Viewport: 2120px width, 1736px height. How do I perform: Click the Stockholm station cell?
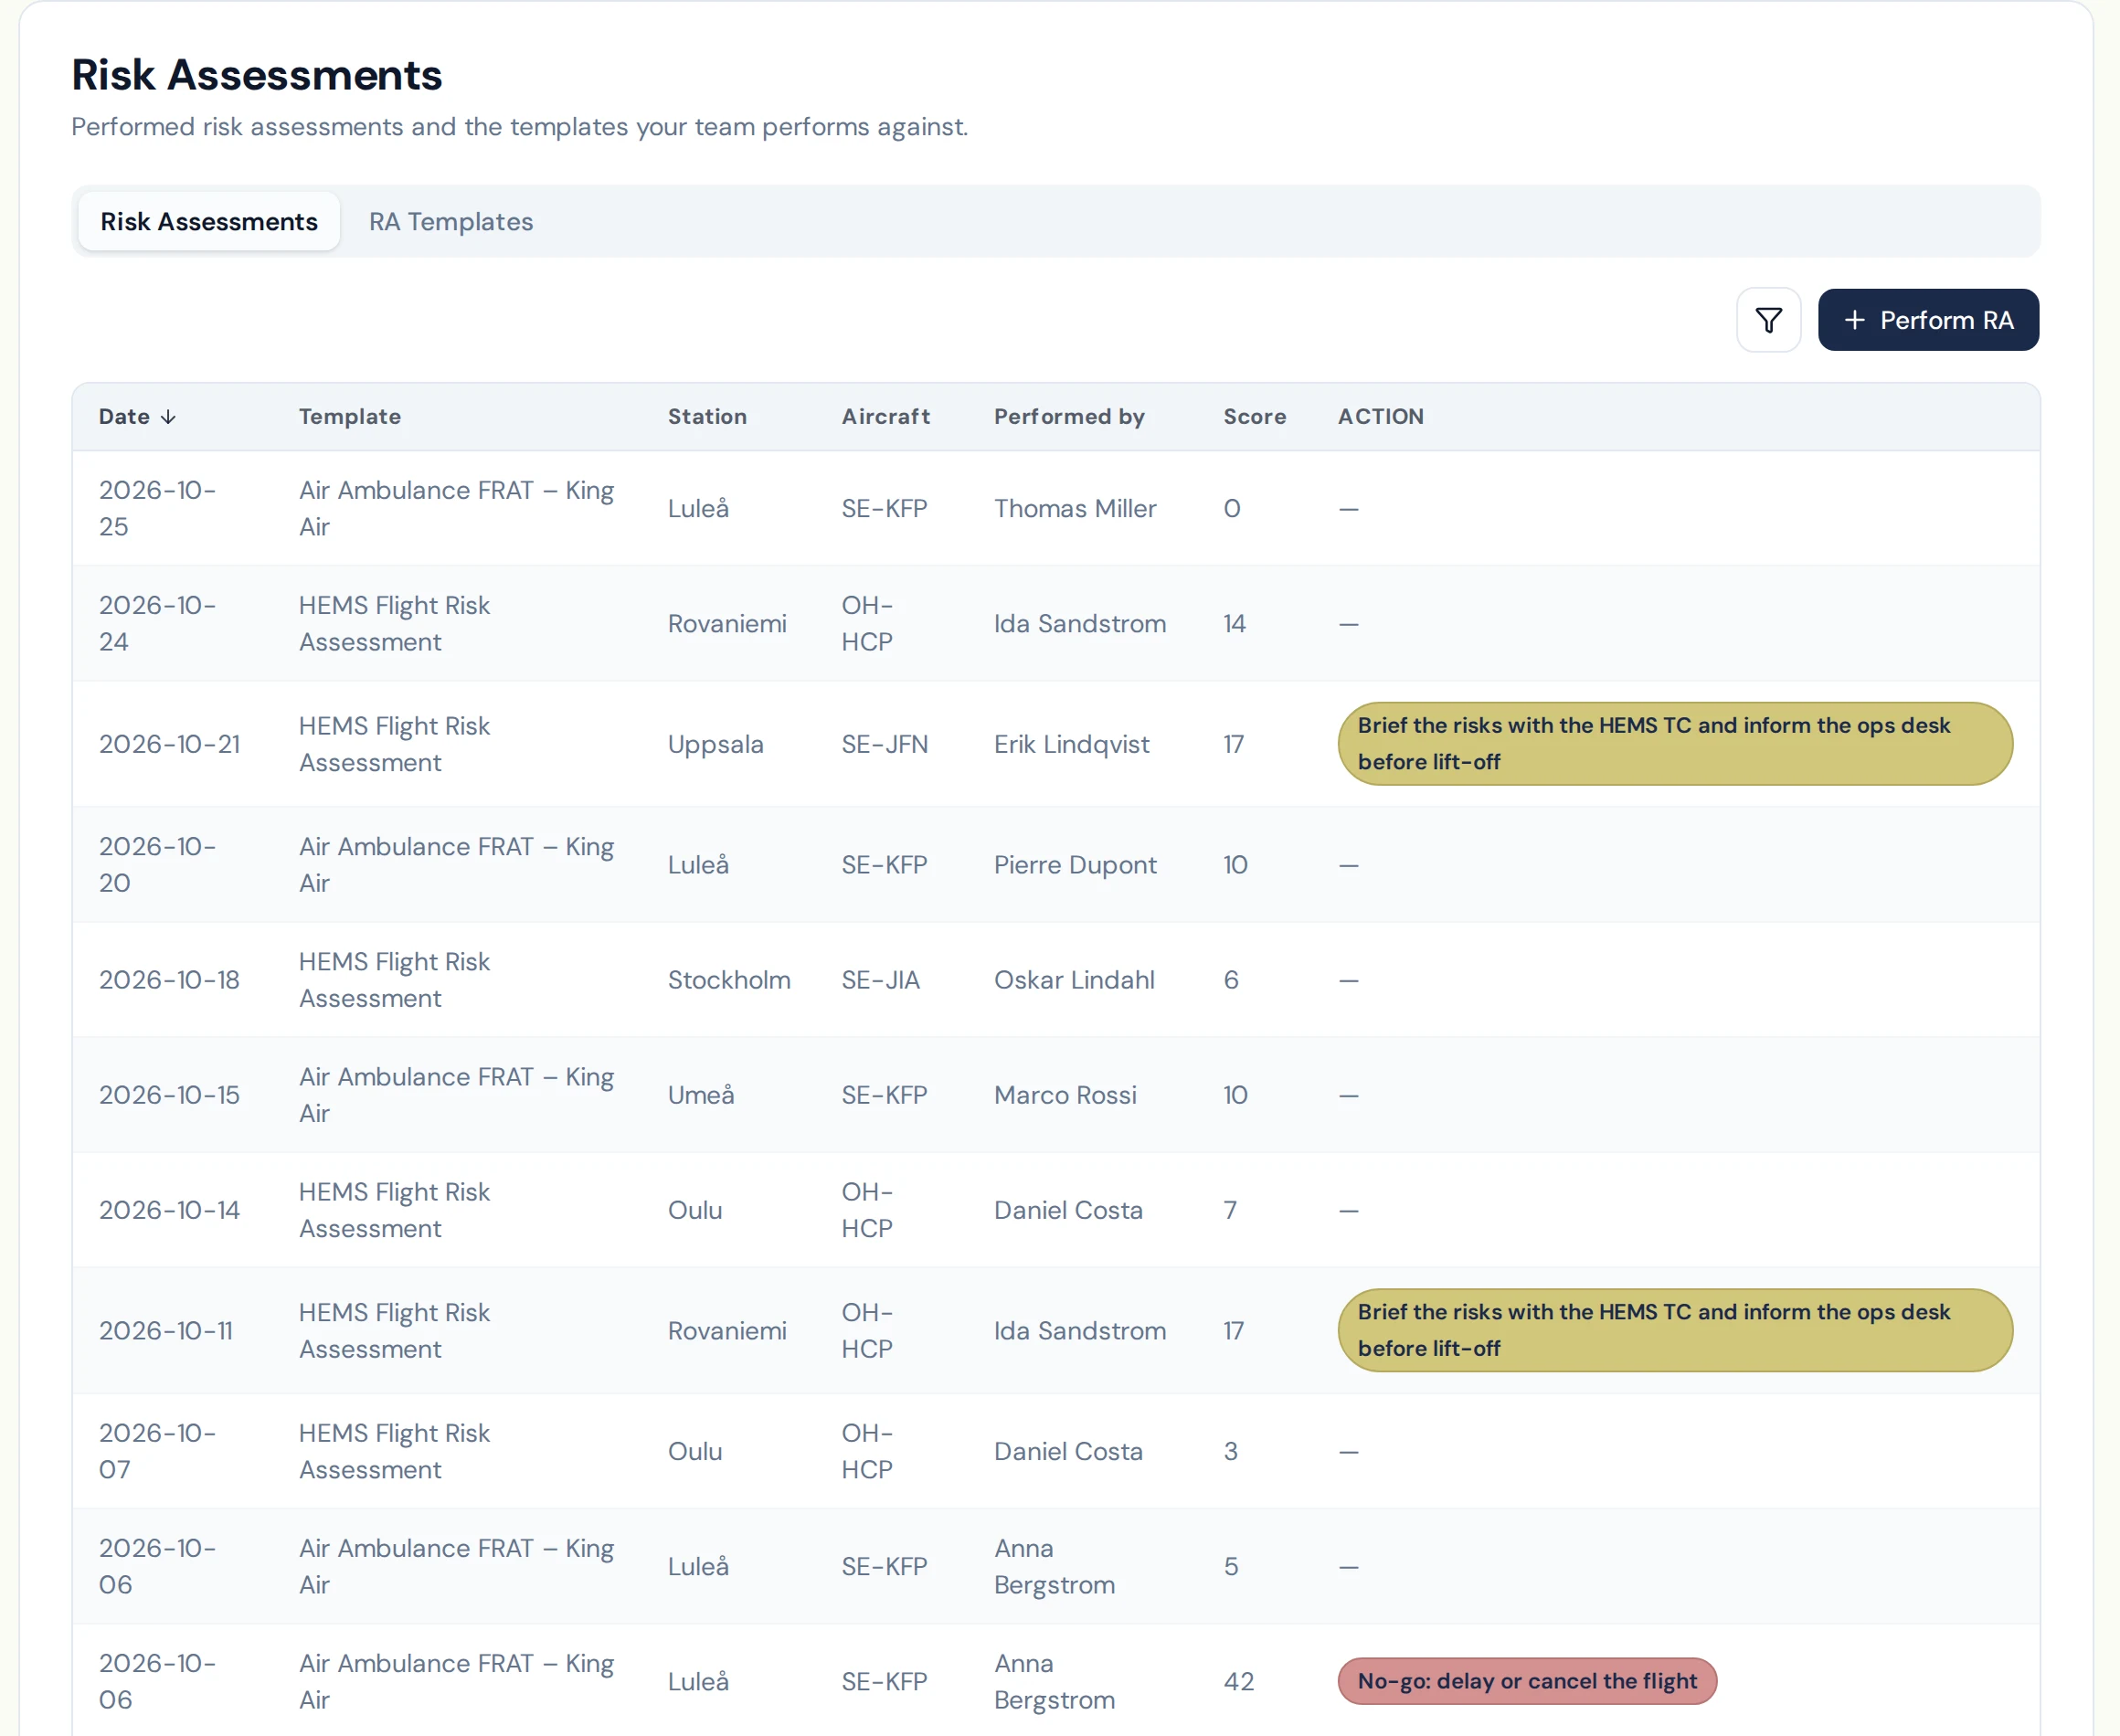tap(729, 979)
